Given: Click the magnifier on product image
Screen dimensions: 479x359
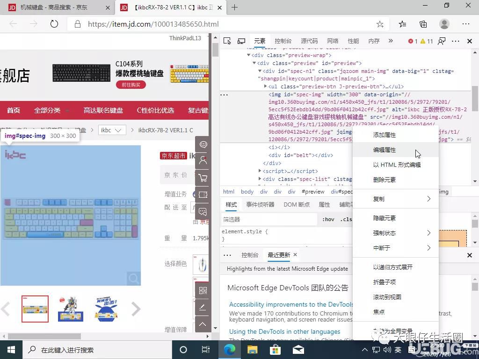Looking at the screenshot, I should click(x=133, y=279).
